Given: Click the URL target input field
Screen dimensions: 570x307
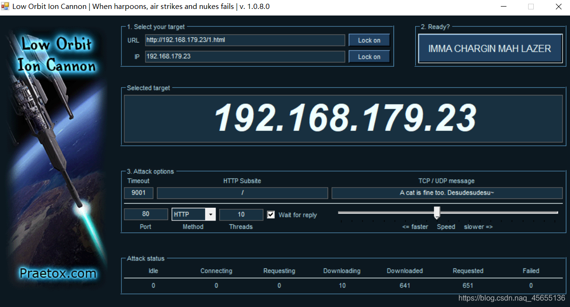Looking at the screenshot, I should (245, 40).
